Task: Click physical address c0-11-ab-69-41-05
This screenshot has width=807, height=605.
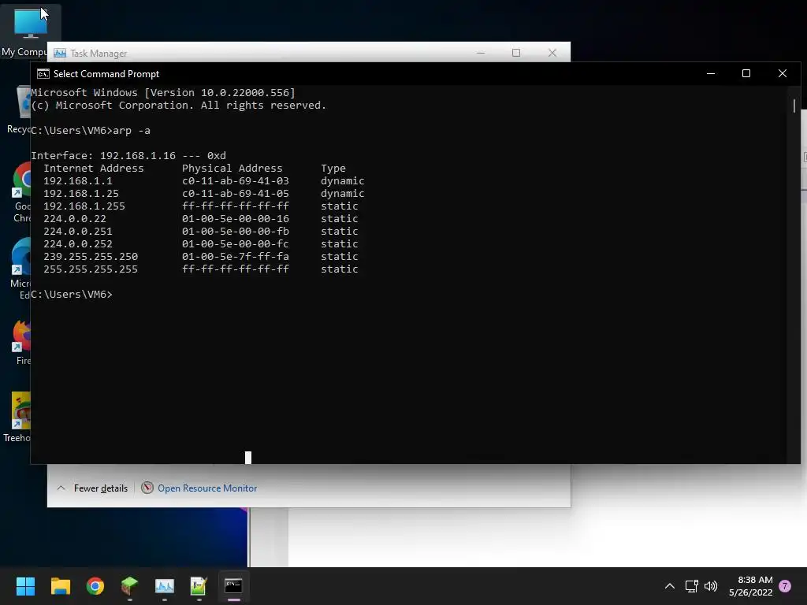Action: click(x=235, y=194)
